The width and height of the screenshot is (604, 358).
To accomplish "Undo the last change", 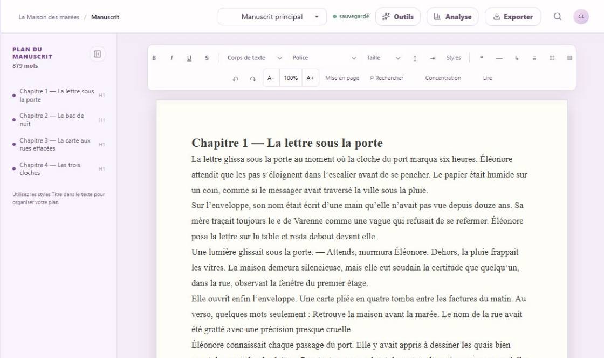I will coord(235,78).
